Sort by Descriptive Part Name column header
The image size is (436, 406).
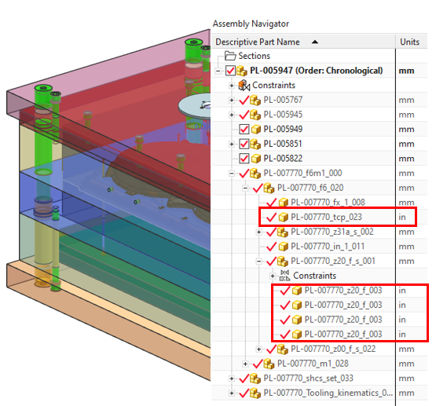pyautogui.click(x=303, y=42)
